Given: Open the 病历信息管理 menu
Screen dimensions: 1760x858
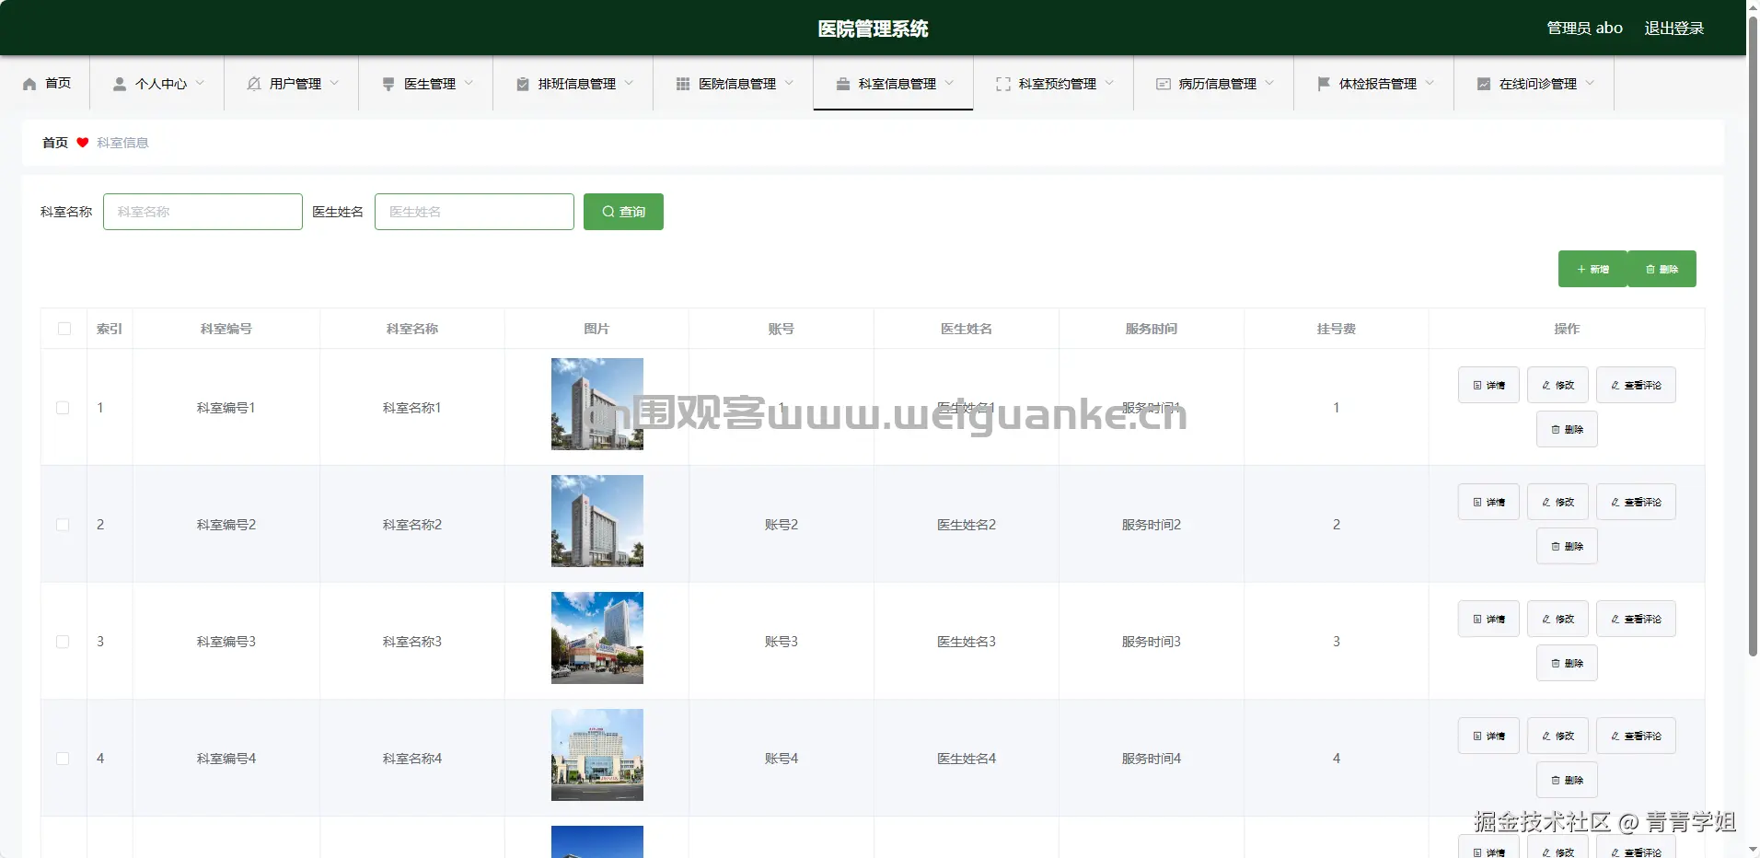Looking at the screenshot, I should pyautogui.click(x=1213, y=84).
